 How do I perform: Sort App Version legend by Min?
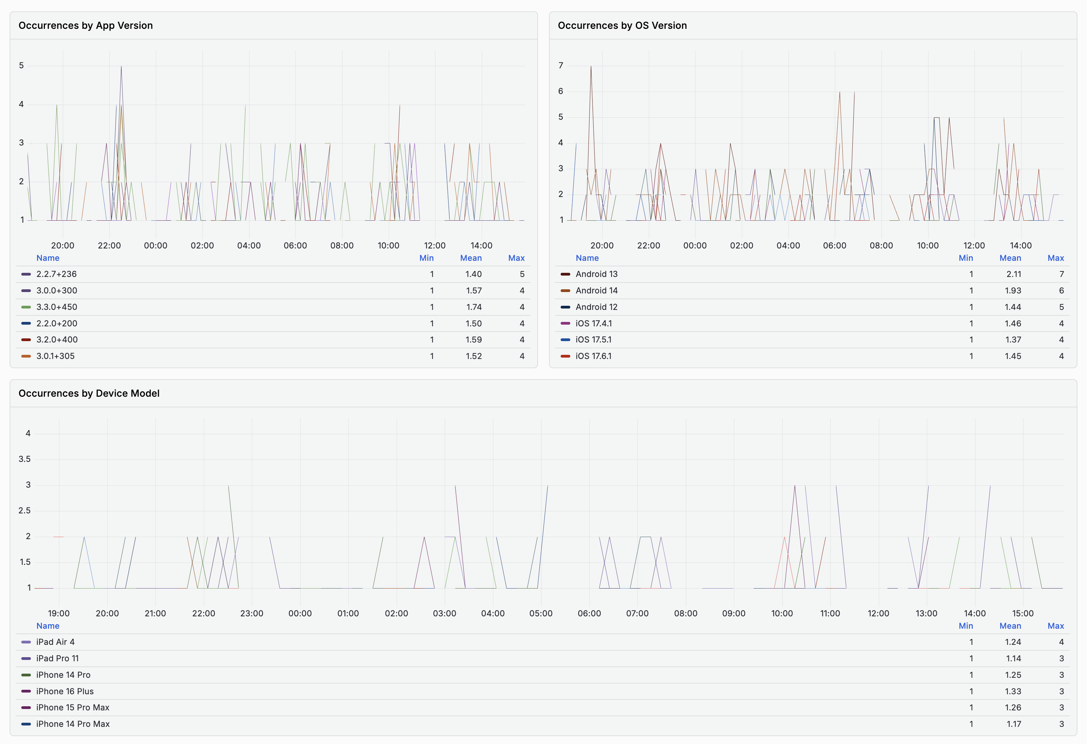click(x=426, y=258)
